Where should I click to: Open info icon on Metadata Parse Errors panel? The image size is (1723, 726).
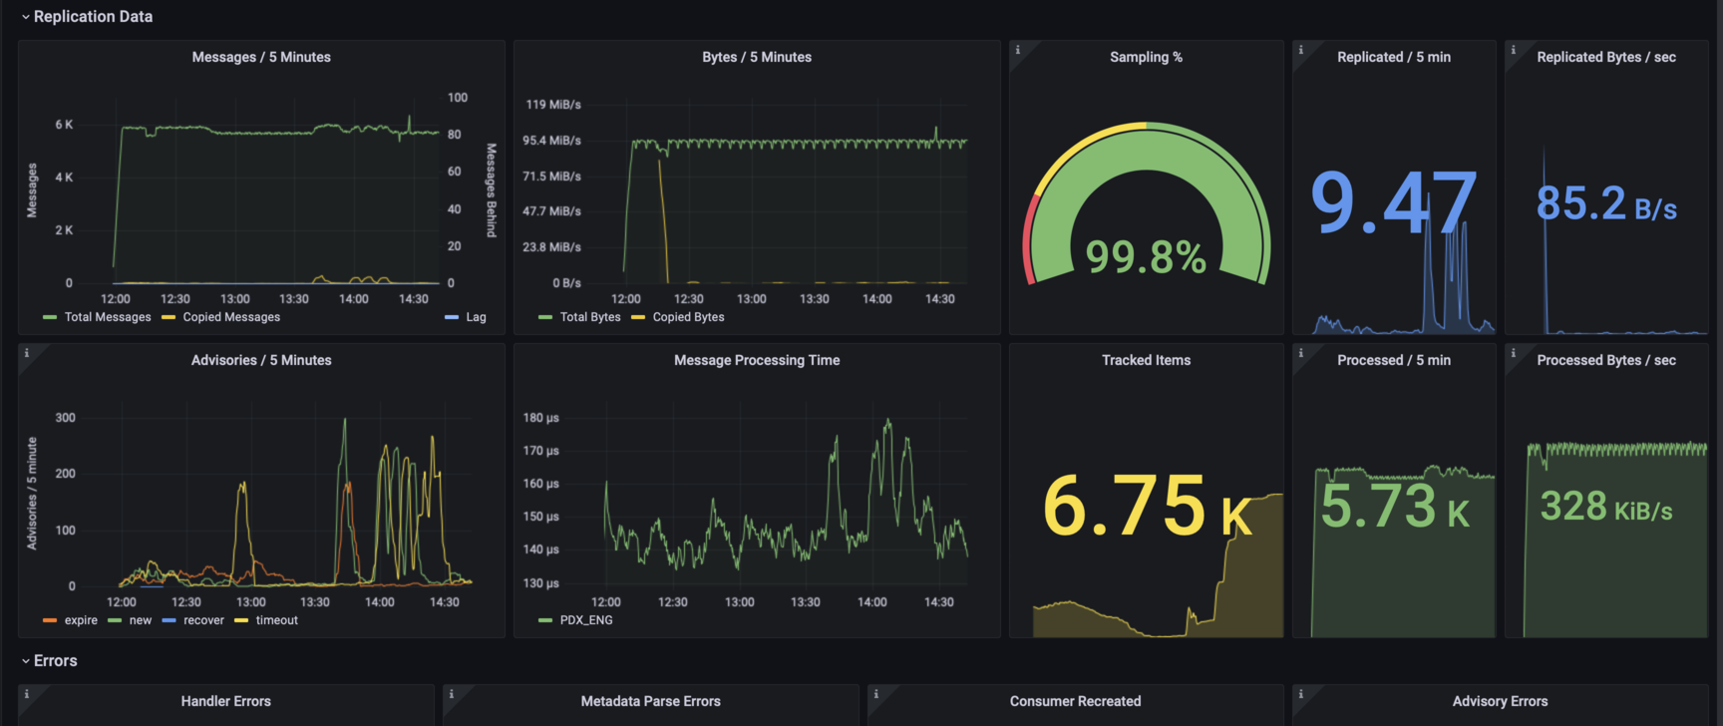tap(451, 694)
